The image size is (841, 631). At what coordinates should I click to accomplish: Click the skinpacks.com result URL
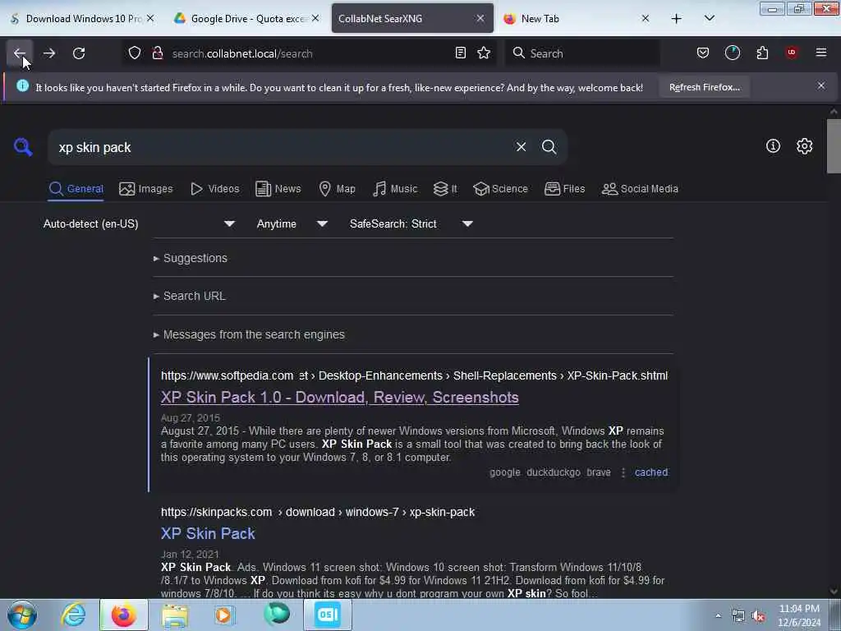pos(318,512)
